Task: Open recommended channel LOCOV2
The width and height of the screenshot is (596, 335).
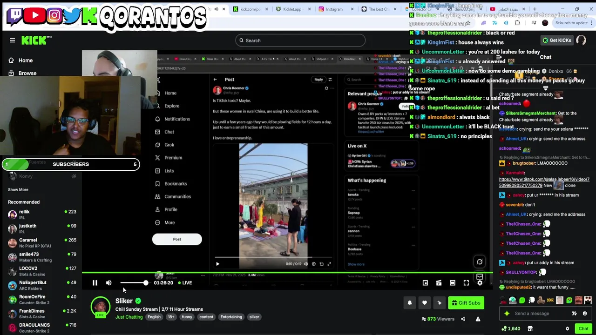Action: point(42,271)
